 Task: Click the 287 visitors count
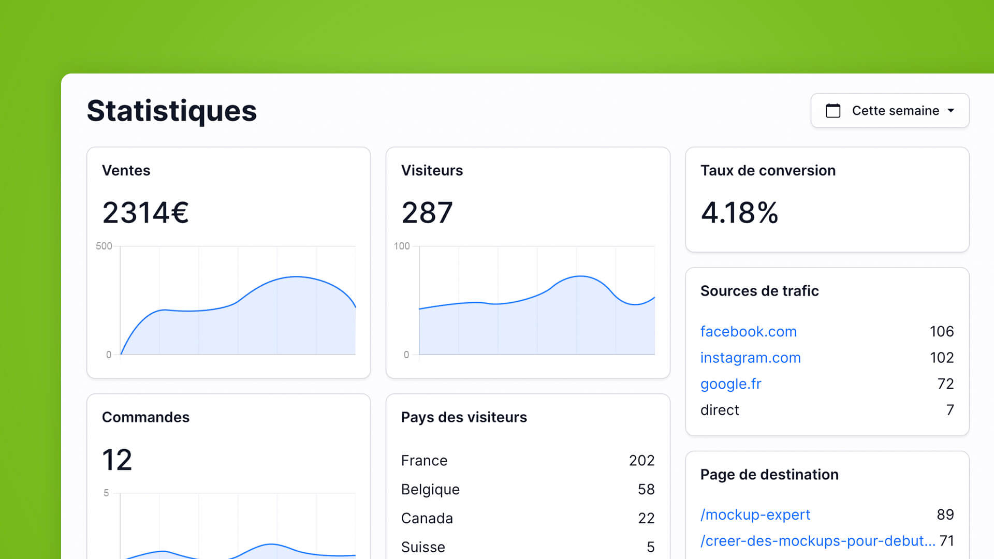pos(427,213)
